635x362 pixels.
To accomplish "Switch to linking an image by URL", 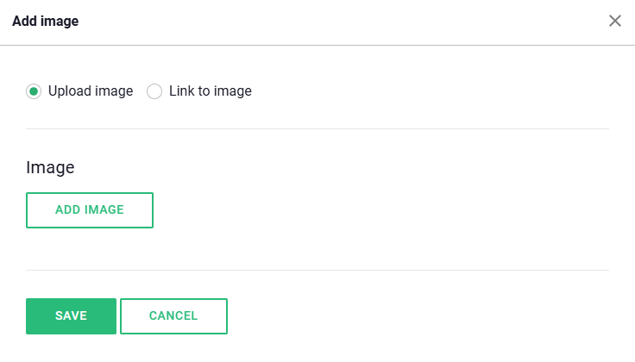I will (154, 91).
